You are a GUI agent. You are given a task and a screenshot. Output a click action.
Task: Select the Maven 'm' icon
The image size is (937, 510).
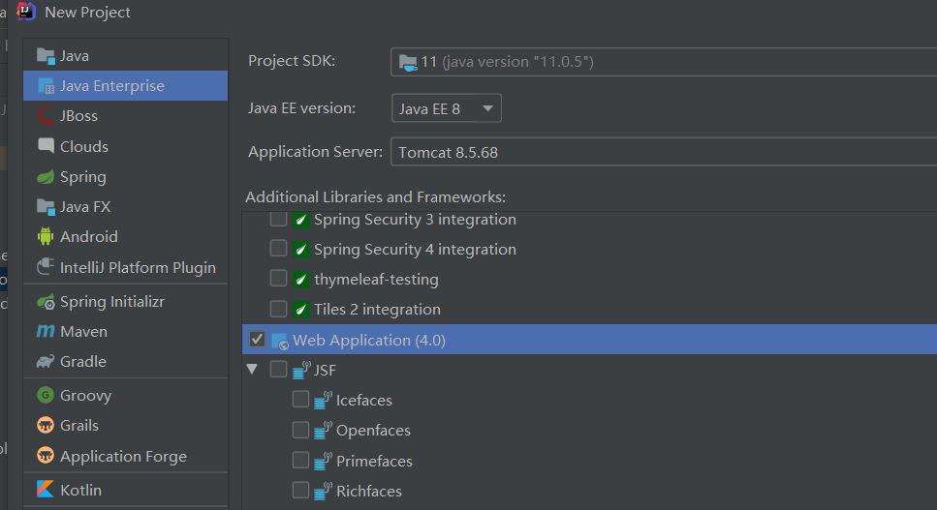(46, 331)
